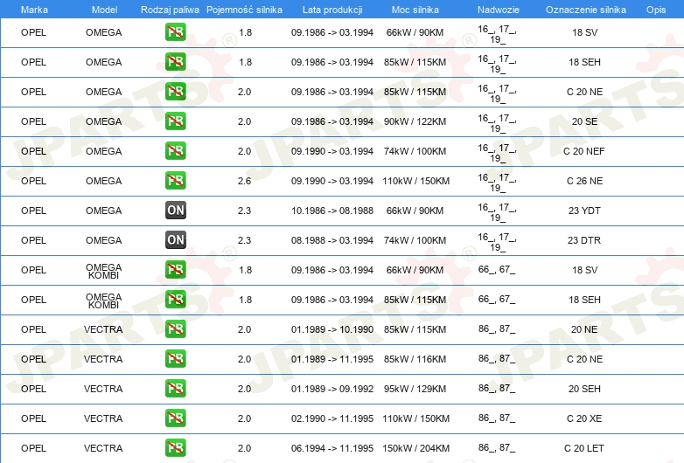Click production dates 01.1989 -> 09.1992

click(x=332, y=389)
